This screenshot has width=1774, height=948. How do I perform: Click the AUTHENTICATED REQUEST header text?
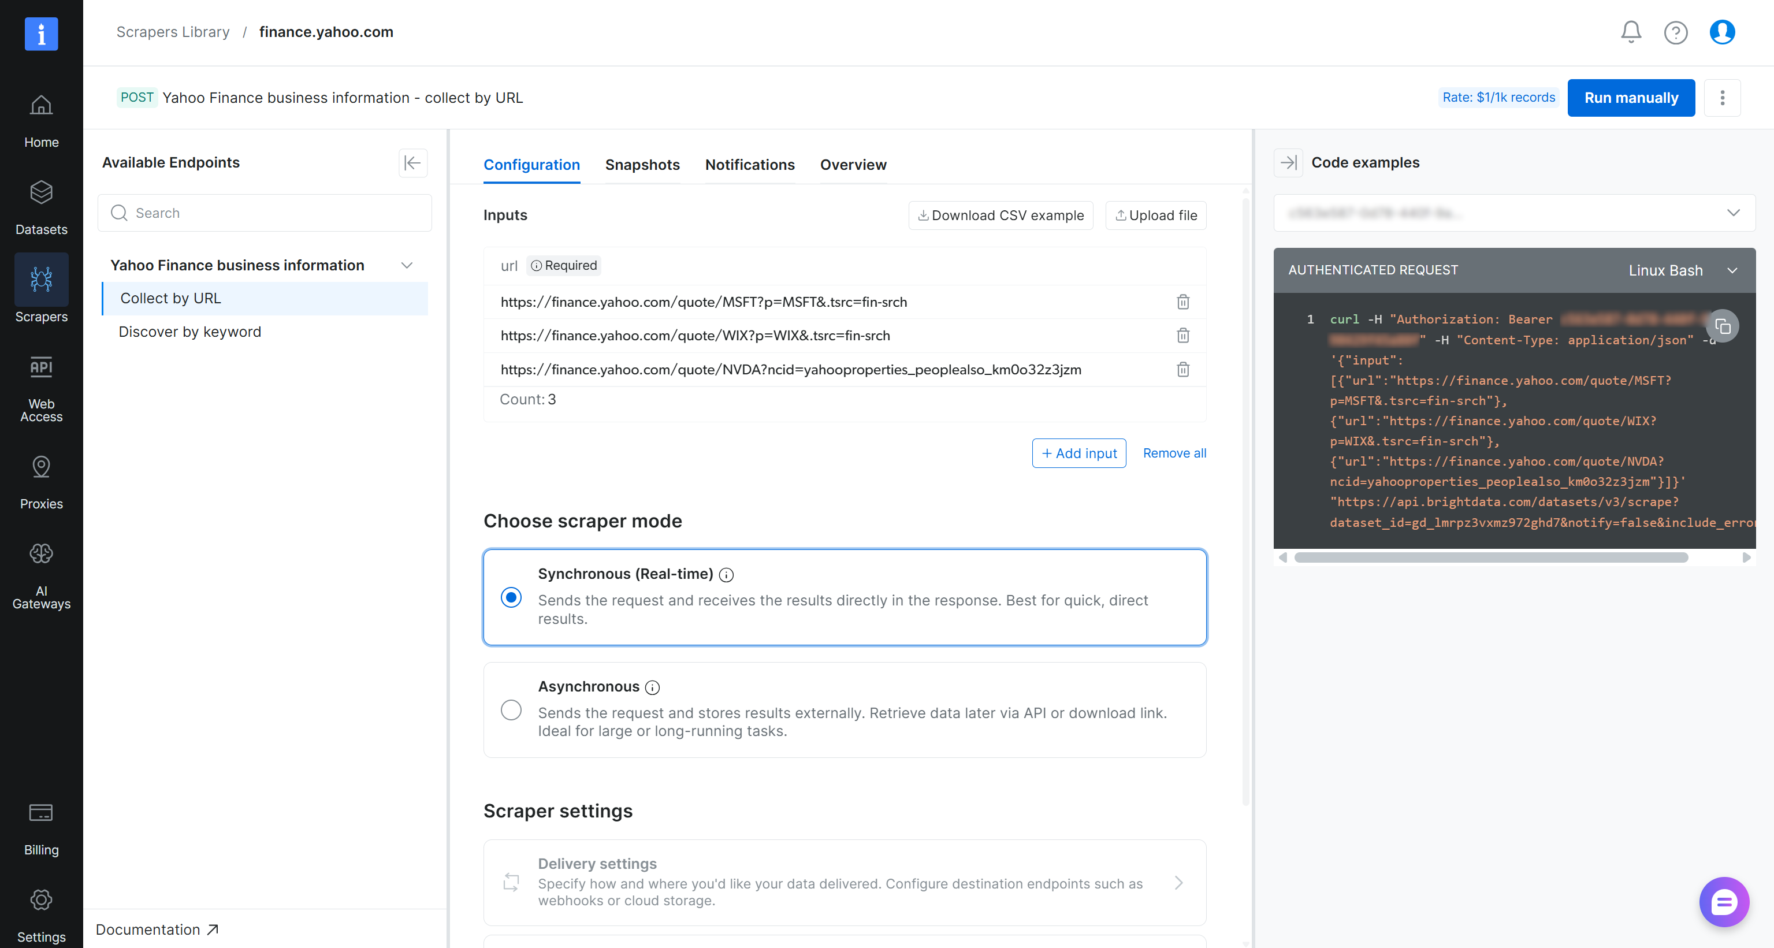click(x=1373, y=270)
